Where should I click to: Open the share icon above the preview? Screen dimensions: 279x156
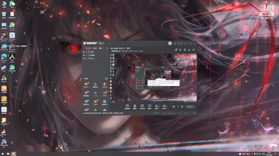[x=194, y=50]
